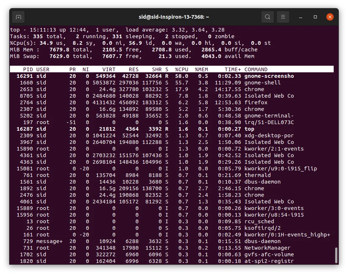Click the PID column header
This screenshot has height=275, width=348.
(x=28, y=69)
